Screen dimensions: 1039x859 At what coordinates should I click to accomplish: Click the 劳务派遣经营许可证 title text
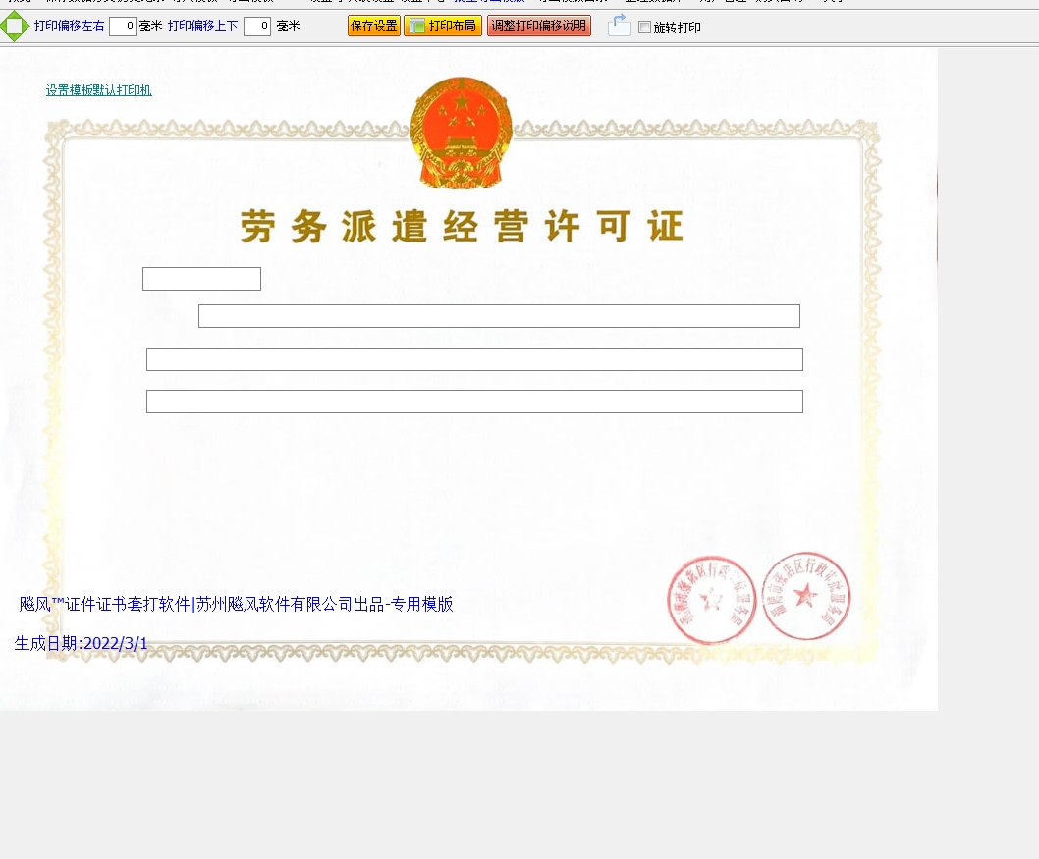[x=462, y=227]
